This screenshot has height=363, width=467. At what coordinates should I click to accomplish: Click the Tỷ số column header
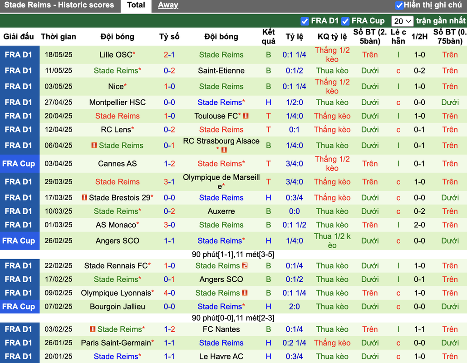[x=169, y=37]
